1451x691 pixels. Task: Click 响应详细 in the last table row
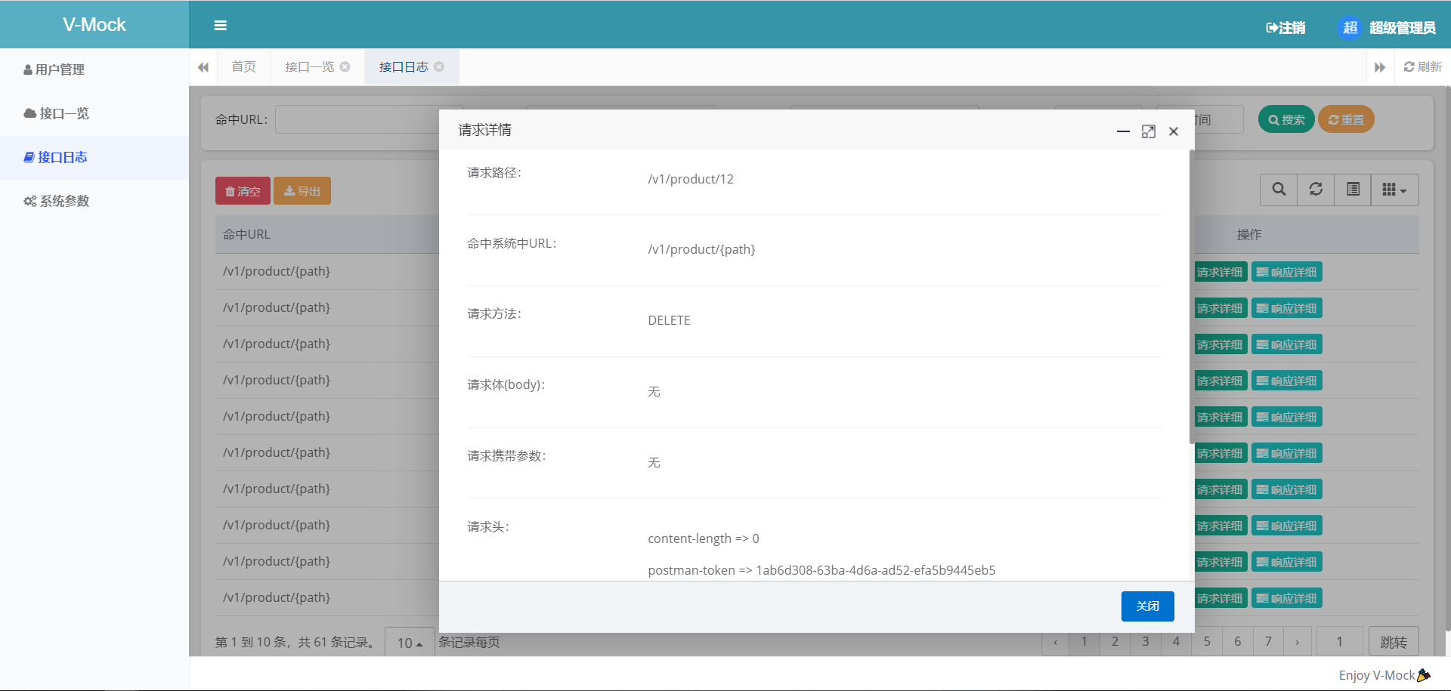click(x=1286, y=598)
